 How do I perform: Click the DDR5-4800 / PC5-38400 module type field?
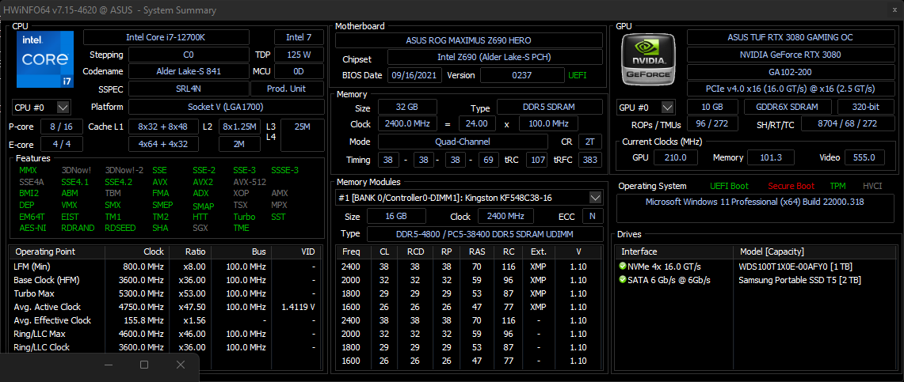coord(484,234)
